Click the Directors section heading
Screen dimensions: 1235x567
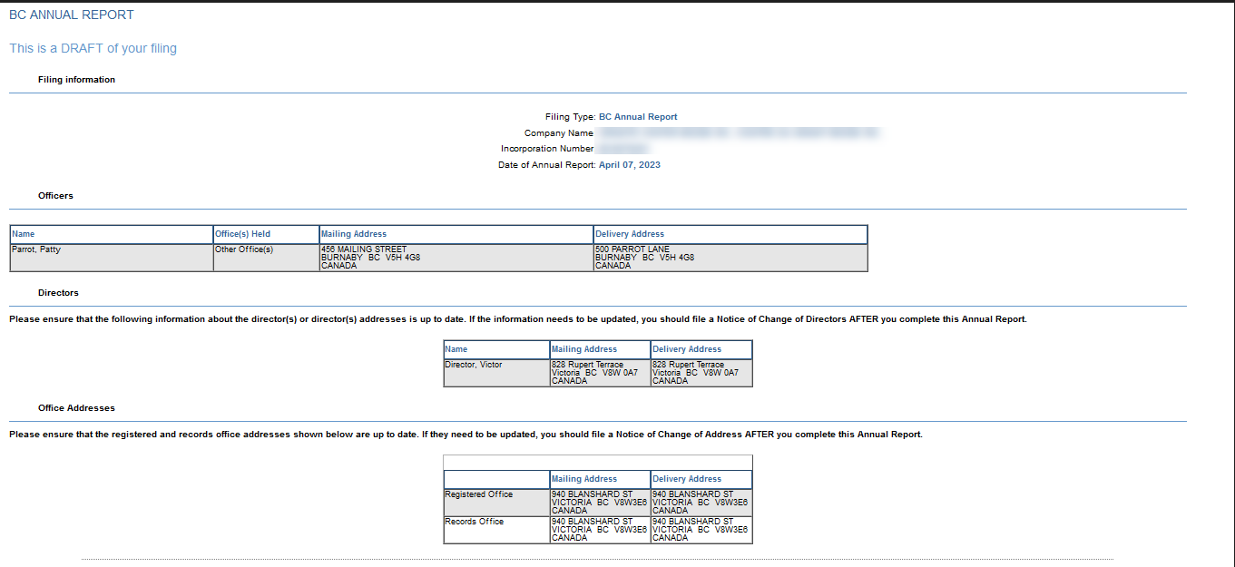point(58,293)
